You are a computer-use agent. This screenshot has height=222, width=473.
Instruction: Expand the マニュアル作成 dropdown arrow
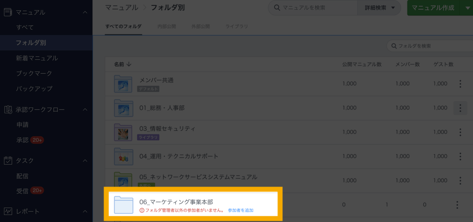467,8
